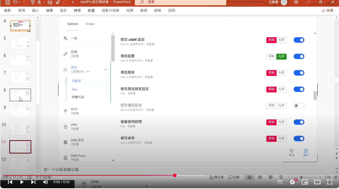Click the ribbon display options icon
339x189 pixels.
click(x=296, y=2)
